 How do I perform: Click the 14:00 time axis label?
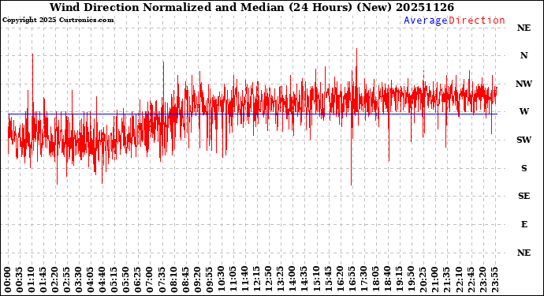(292, 279)
